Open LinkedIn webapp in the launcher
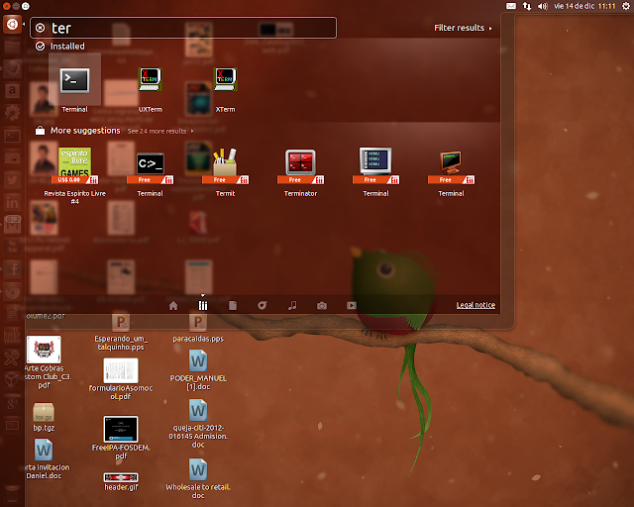Image resolution: width=634 pixels, height=507 pixels. pos(12,202)
